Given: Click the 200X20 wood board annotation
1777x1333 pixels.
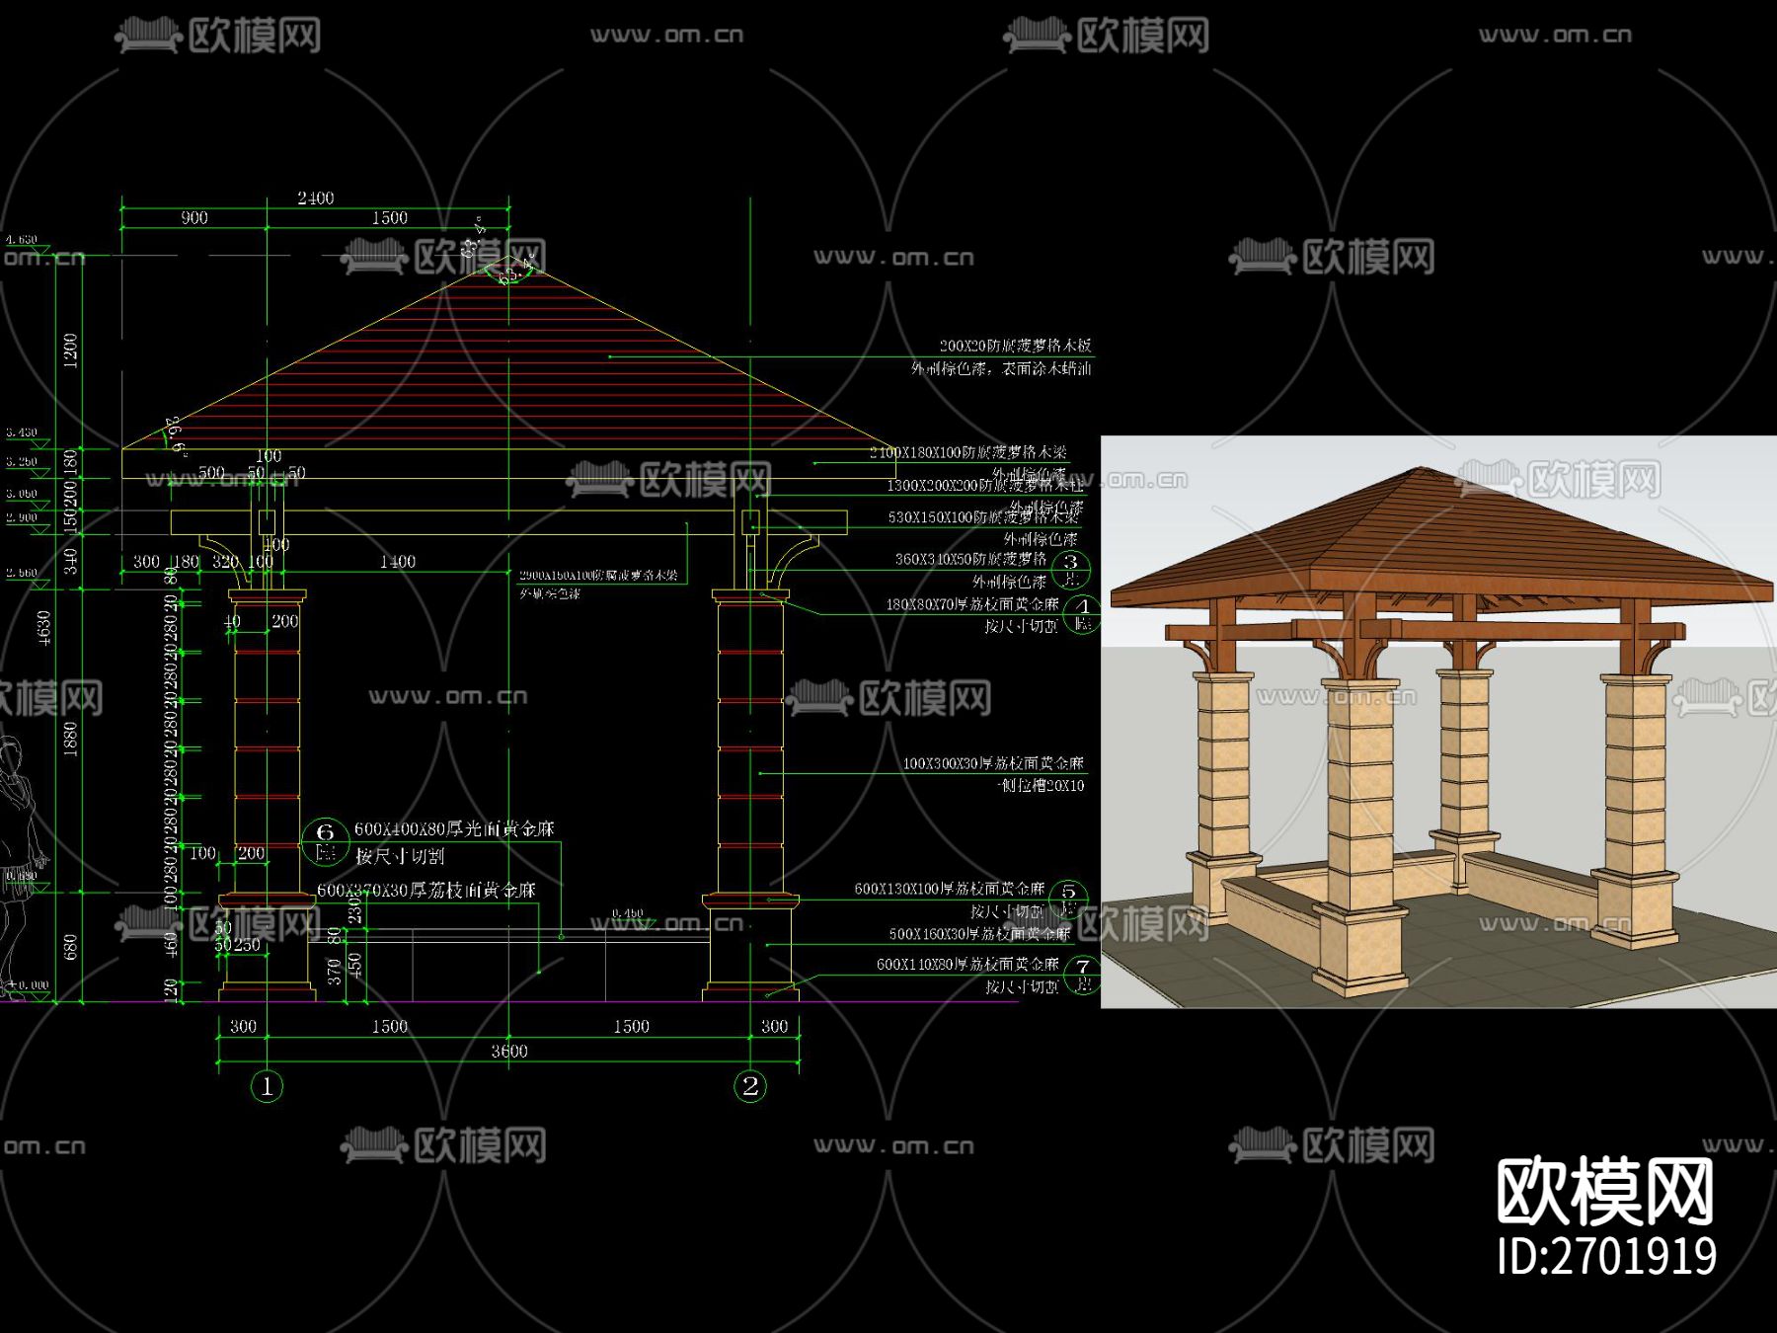Looking at the screenshot, I should 1015,346.
